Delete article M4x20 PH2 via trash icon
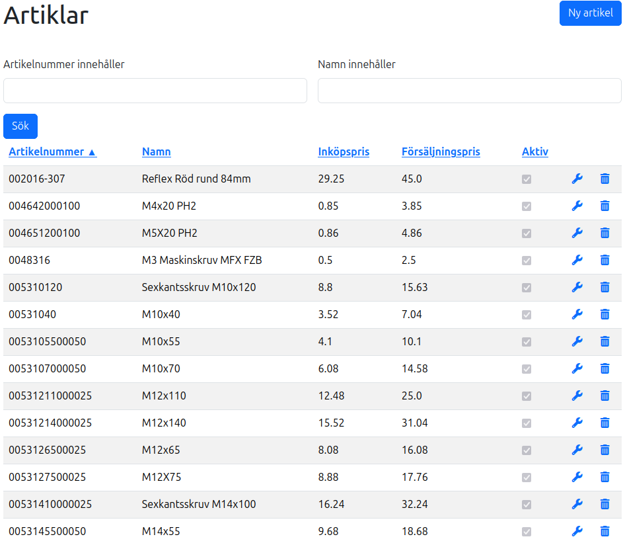The image size is (625, 545). coord(605,206)
